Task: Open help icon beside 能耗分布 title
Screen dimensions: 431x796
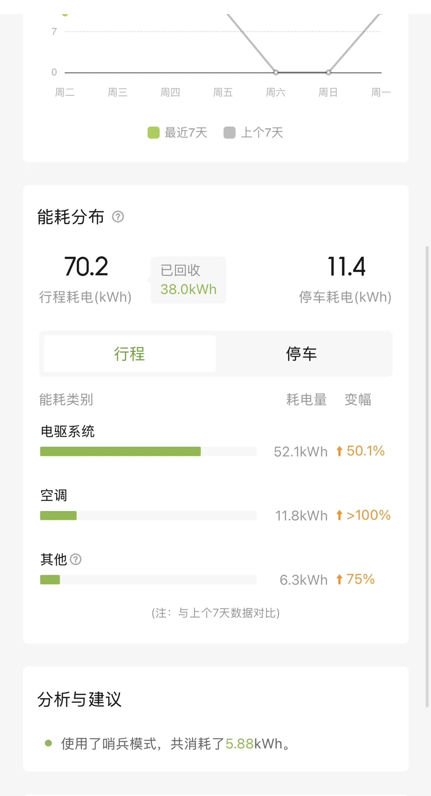Action: 118,217
